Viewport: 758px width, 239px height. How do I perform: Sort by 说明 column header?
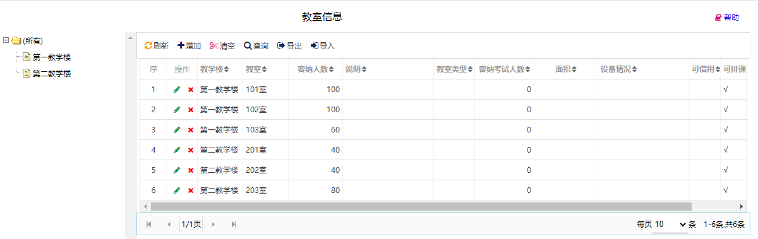pyautogui.click(x=356, y=69)
